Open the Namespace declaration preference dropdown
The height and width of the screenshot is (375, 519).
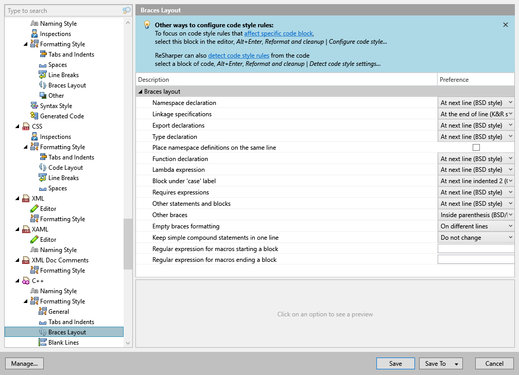(x=476, y=103)
